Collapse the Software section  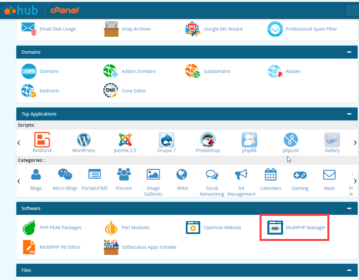[349, 208]
